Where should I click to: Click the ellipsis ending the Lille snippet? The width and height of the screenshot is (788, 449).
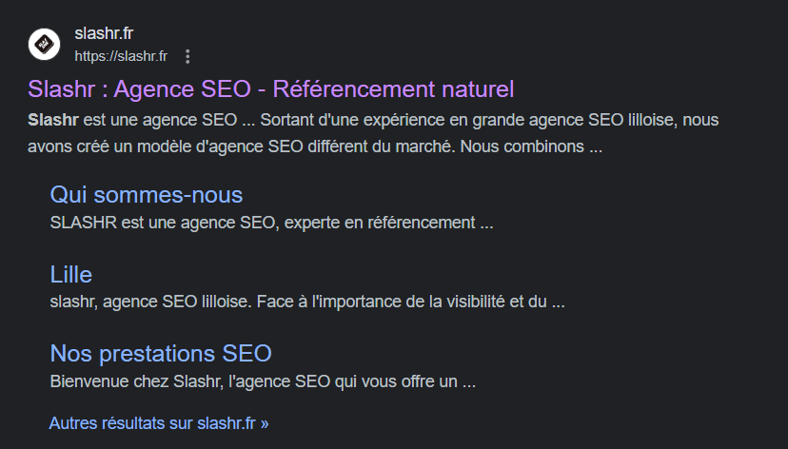pos(559,303)
